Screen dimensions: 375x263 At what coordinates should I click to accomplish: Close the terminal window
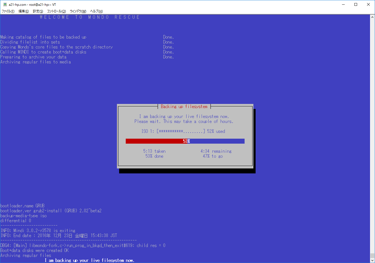(x=368, y=4)
